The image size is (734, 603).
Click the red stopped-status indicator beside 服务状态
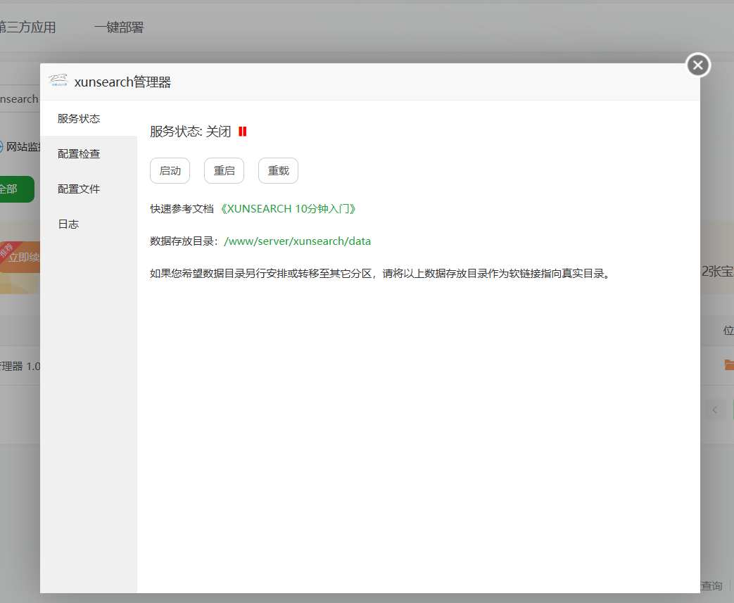[x=242, y=131]
